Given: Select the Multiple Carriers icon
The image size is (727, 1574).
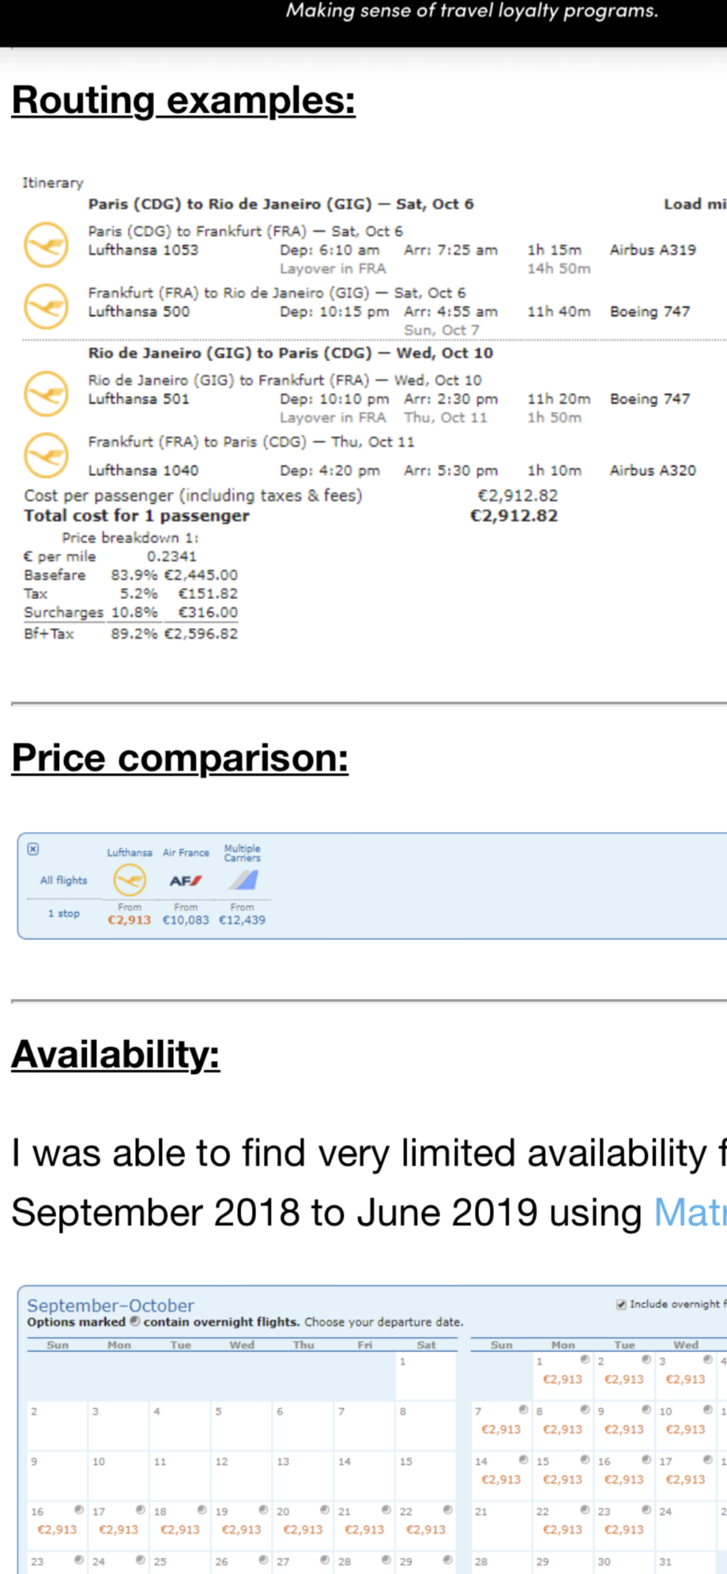Looking at the screenshot, I should click(243, 879).
